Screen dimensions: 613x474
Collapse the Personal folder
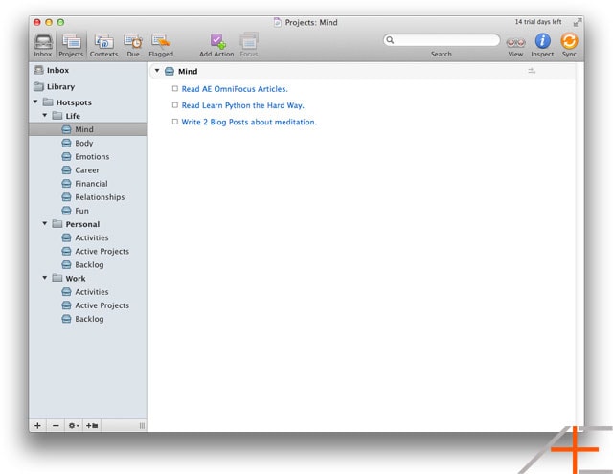[45, 223]
